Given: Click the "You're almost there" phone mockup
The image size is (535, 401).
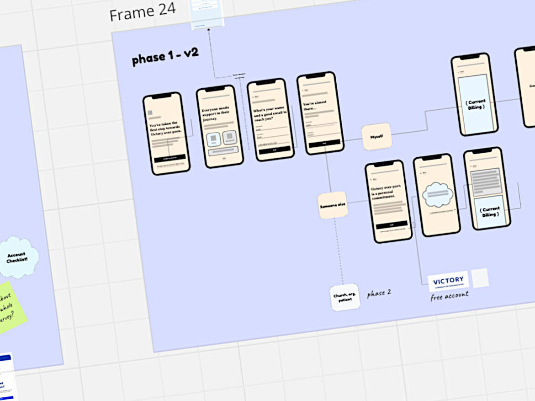Looking at the screenshot, I should pyautogui.click(x=320, y=113).
